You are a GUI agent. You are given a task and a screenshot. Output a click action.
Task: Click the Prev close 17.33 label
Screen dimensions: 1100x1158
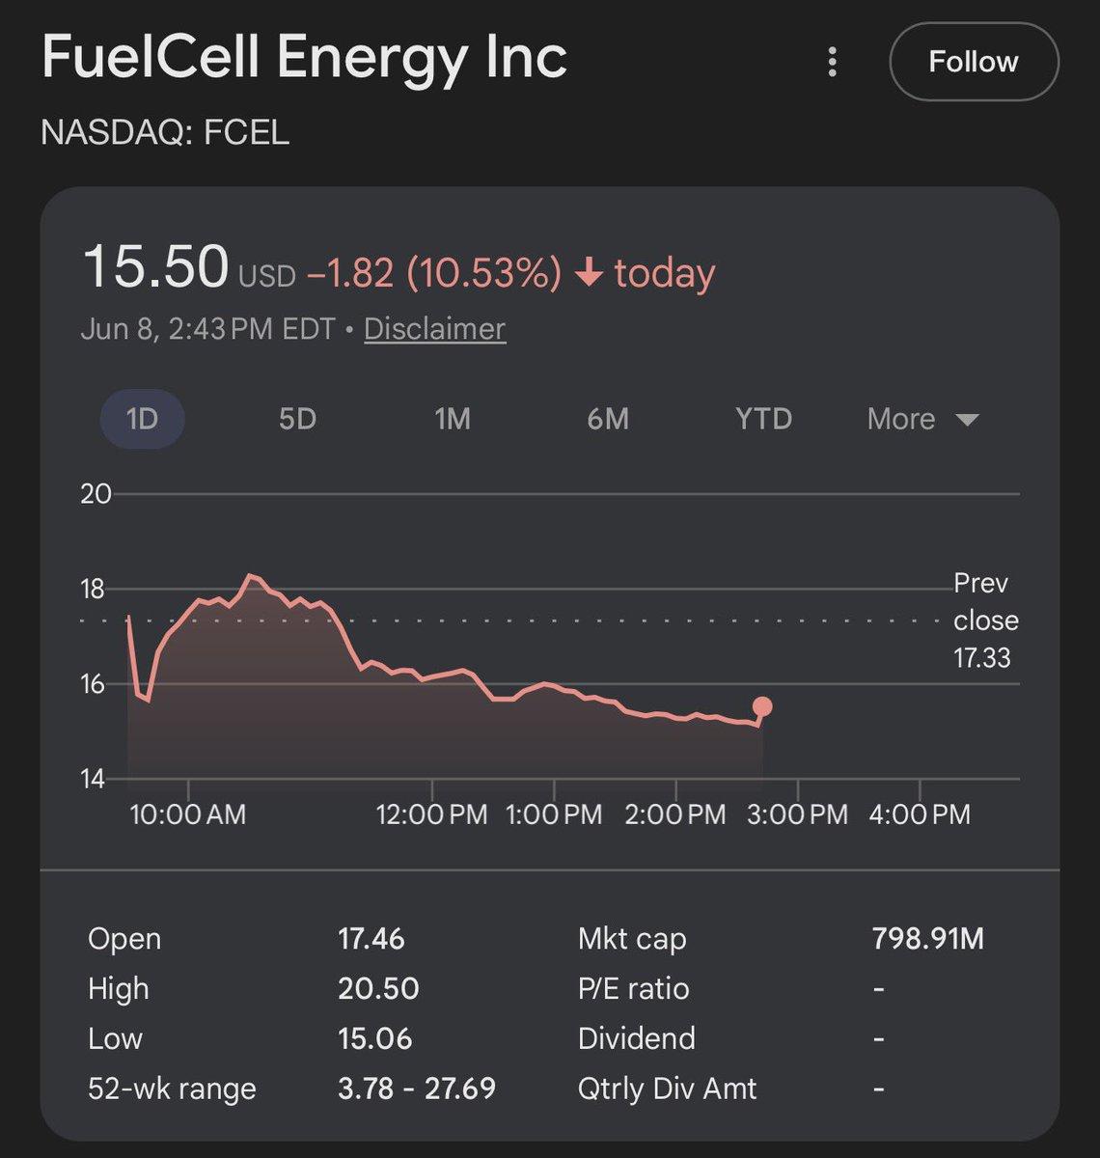[x=985, y=620]
